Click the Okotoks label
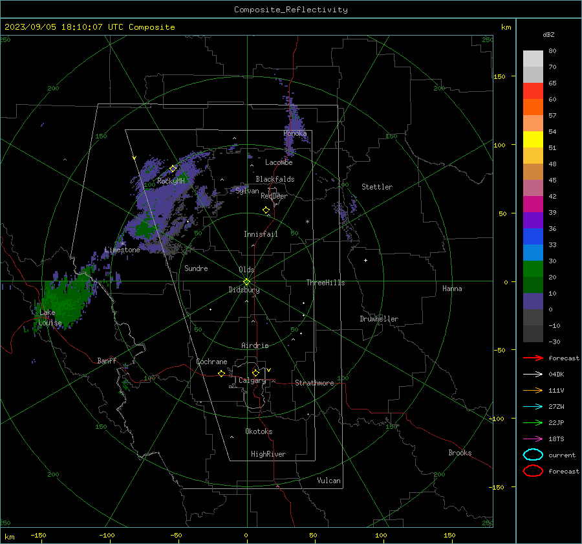Screen dimensions: 582x544 (259, 431)
